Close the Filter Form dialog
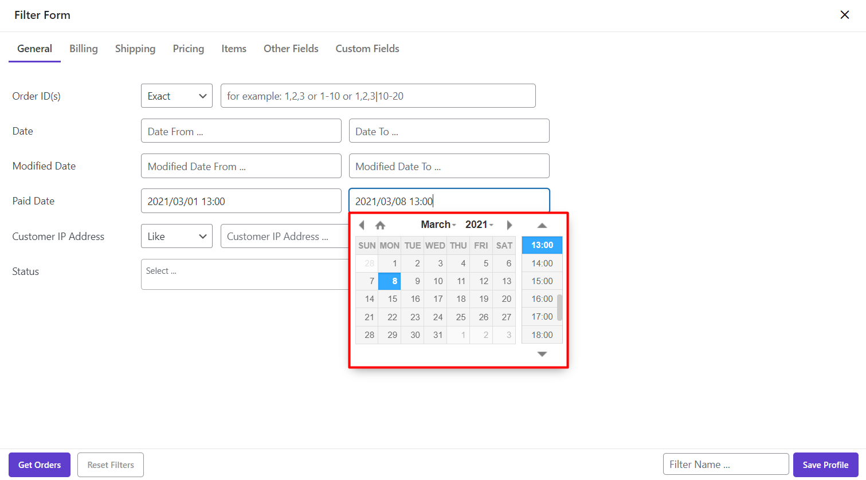Screen dimensions: 866x480 844,15
